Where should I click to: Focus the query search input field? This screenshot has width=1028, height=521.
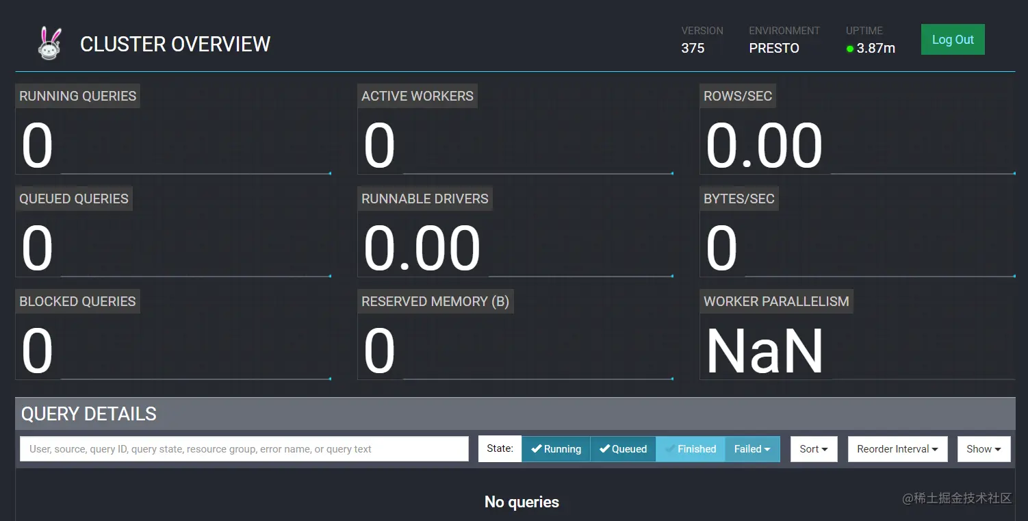point(244,449)
